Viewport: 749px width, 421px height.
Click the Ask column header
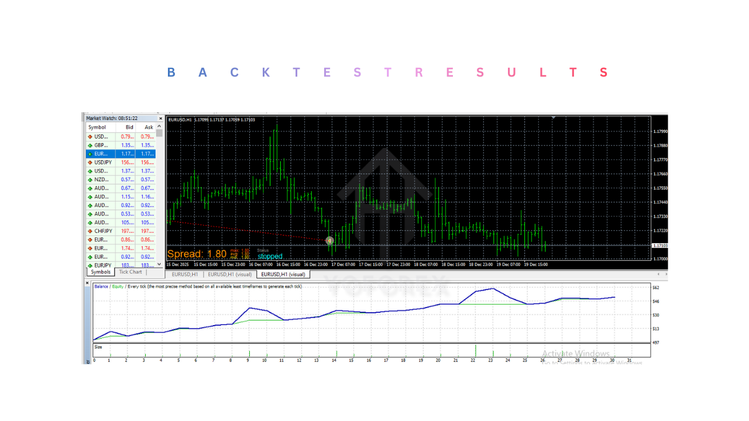click(149, 127)
